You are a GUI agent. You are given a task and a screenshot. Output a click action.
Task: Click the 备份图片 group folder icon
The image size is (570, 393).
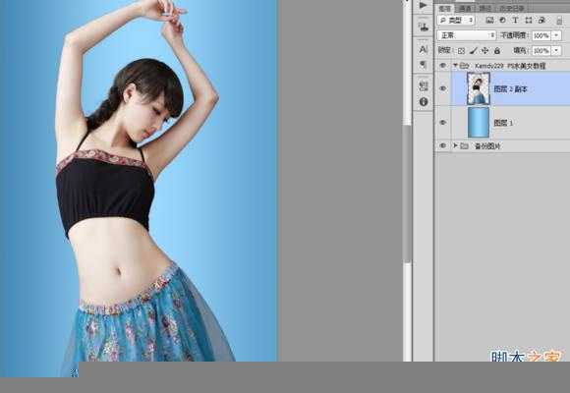click(x=464, y=145)
